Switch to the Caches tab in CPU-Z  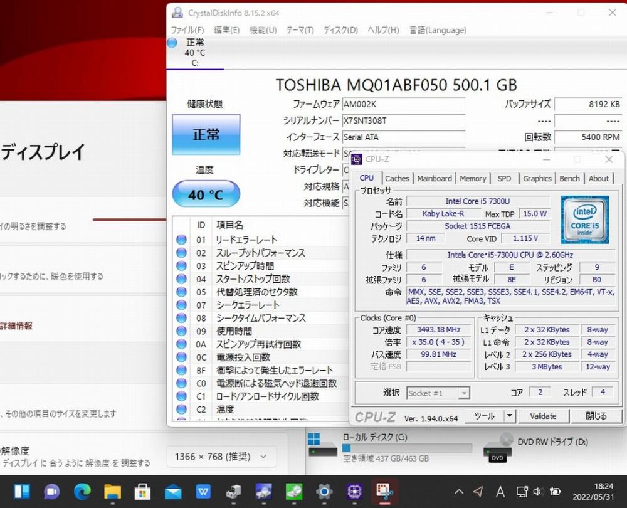pos(397,178)
